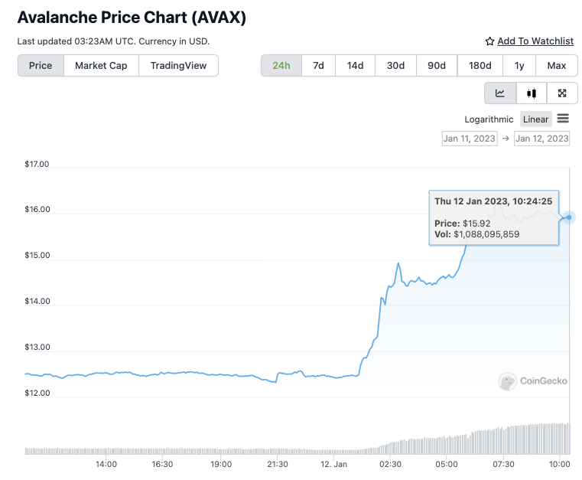Click the watchlist star icon
The width and height of the screenshot is (582, 480).
(x=489, y=41)
